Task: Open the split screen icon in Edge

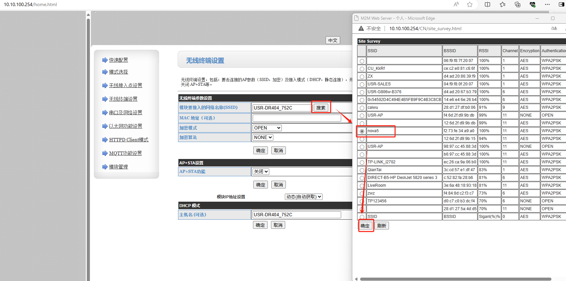Action: click(x=487, y=4)
